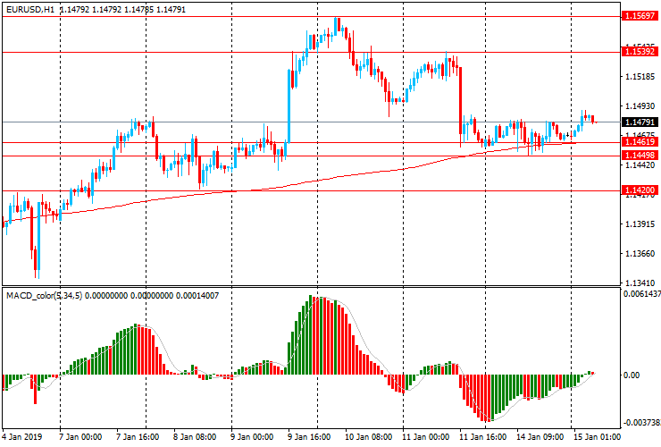
Task: Click the 9 Jan 16:00 time label
Action: tap(308, 438)
